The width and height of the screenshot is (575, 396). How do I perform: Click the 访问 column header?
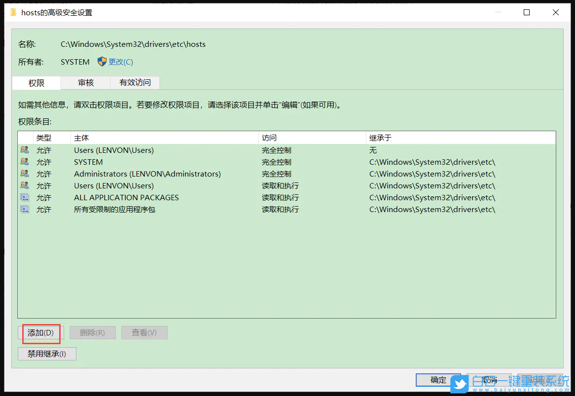click(268, 138)
